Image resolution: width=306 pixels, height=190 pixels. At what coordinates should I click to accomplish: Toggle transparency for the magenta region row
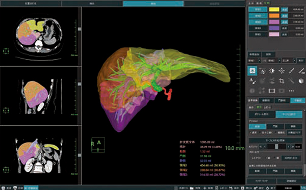pos(285,22)
